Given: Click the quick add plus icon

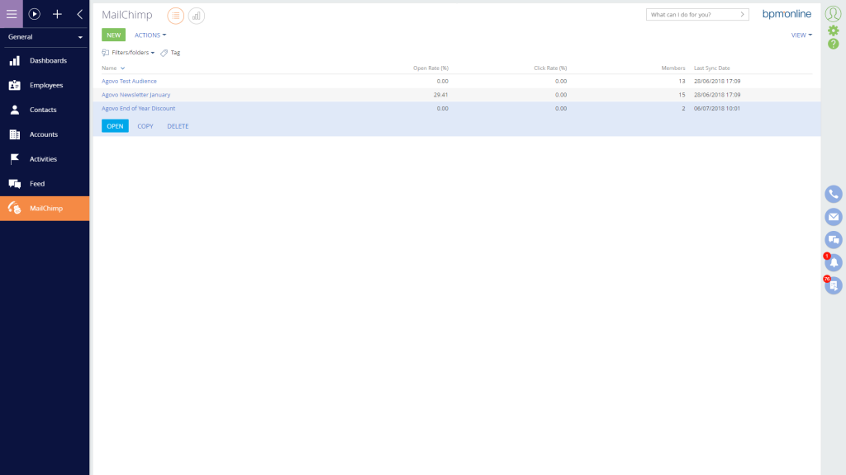Looking at the screenshot, I should click(x=57, y=15).
